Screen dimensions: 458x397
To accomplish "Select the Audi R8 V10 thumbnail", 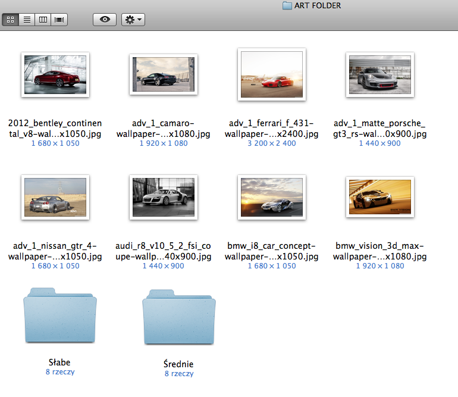I will pyautogui.click(x=164, y=197).
